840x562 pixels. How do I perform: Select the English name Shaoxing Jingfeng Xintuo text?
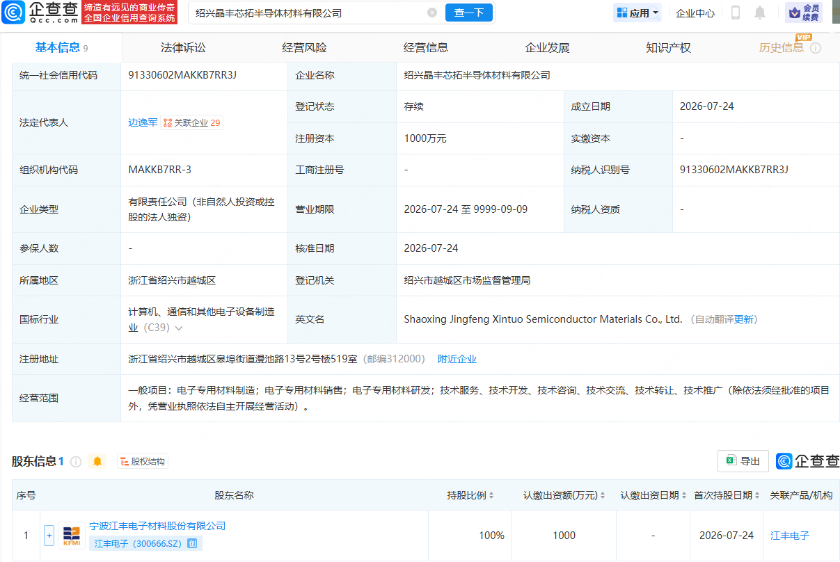tap(543, 319)
